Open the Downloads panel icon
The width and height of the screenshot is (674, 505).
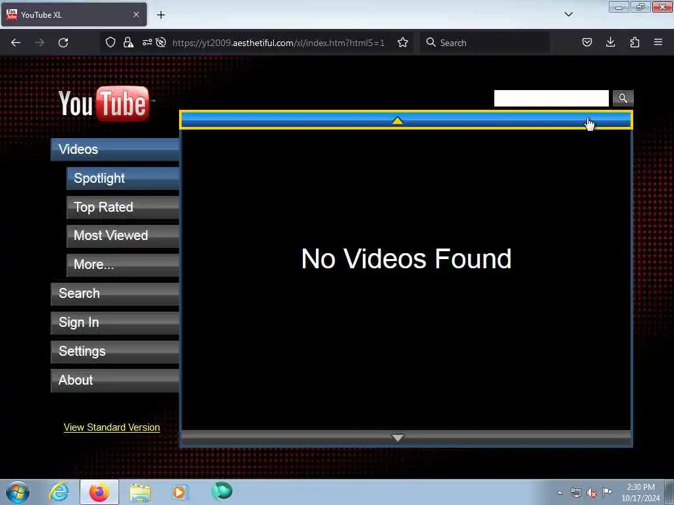[610, 43]
